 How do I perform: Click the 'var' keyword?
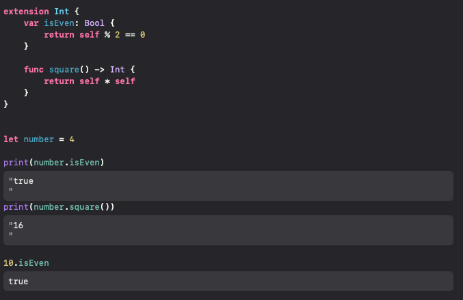31,23
